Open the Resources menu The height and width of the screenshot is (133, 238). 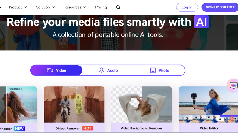tap(75, 7)
